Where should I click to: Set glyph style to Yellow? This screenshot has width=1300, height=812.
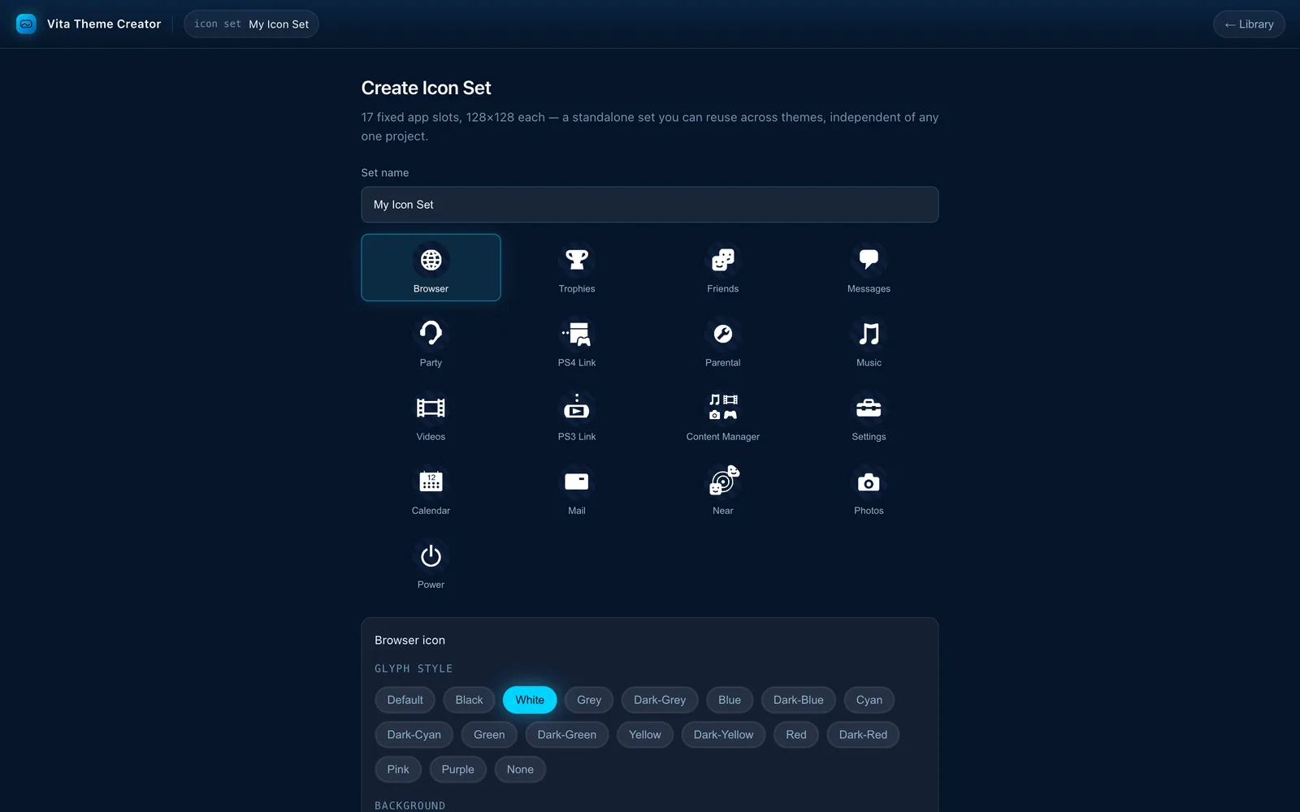coord(644,735)
